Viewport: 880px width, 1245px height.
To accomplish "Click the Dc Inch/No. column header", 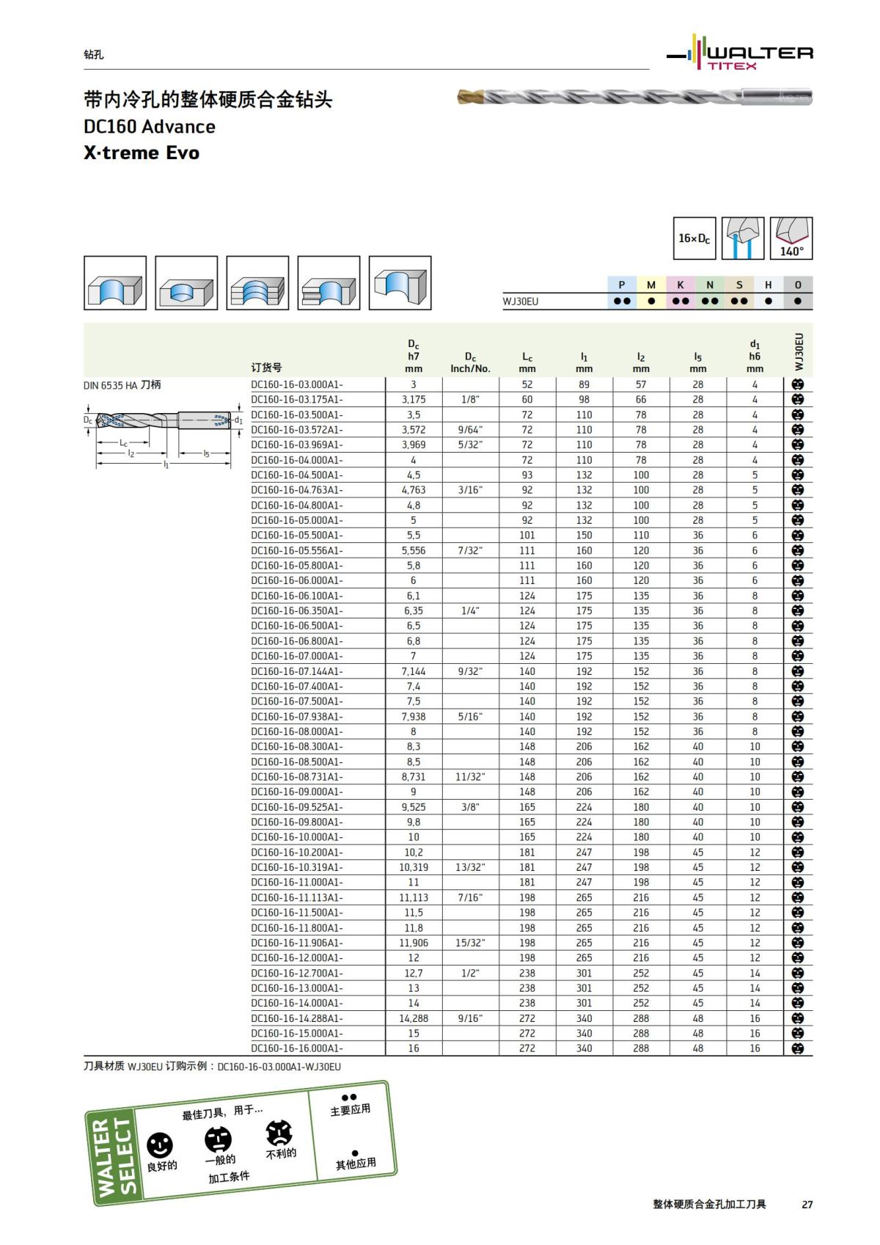I will coord(470,362).
